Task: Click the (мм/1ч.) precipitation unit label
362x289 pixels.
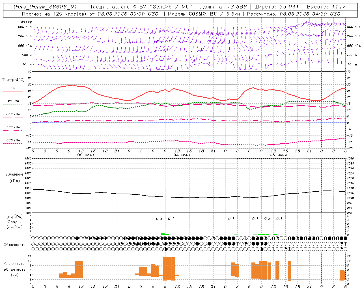Action: (x=15, y=227)
